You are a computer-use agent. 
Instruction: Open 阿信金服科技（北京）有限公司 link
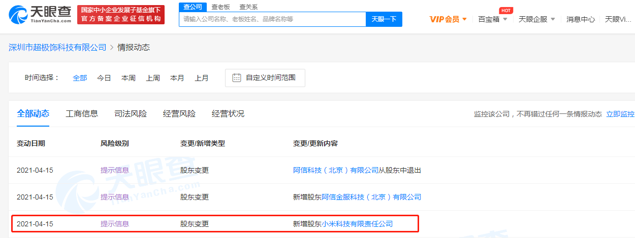tap(371, 197)
